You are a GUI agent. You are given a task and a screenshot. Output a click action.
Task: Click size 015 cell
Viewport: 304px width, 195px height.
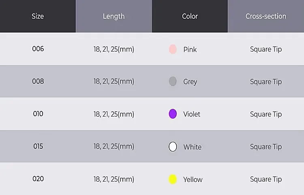pos(38,146)
